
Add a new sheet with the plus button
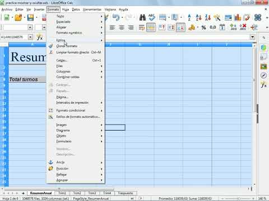pos(23,193)
